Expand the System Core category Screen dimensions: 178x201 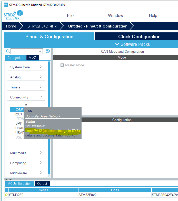(26, 67)
